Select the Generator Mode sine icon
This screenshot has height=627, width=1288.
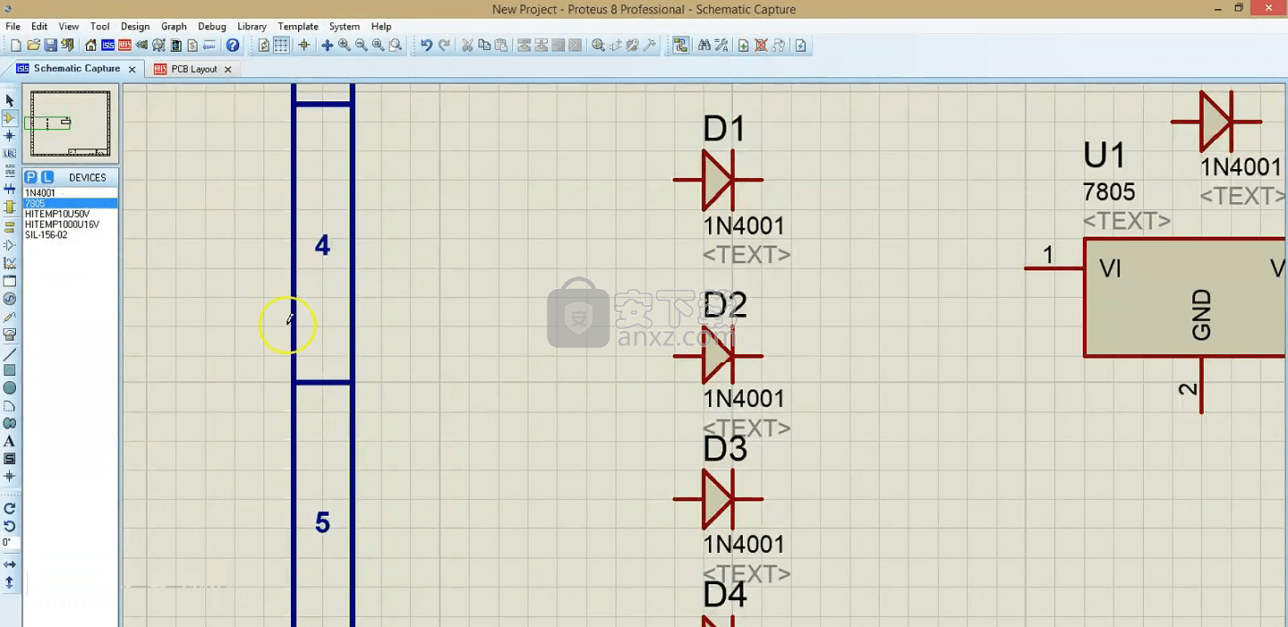10,299
